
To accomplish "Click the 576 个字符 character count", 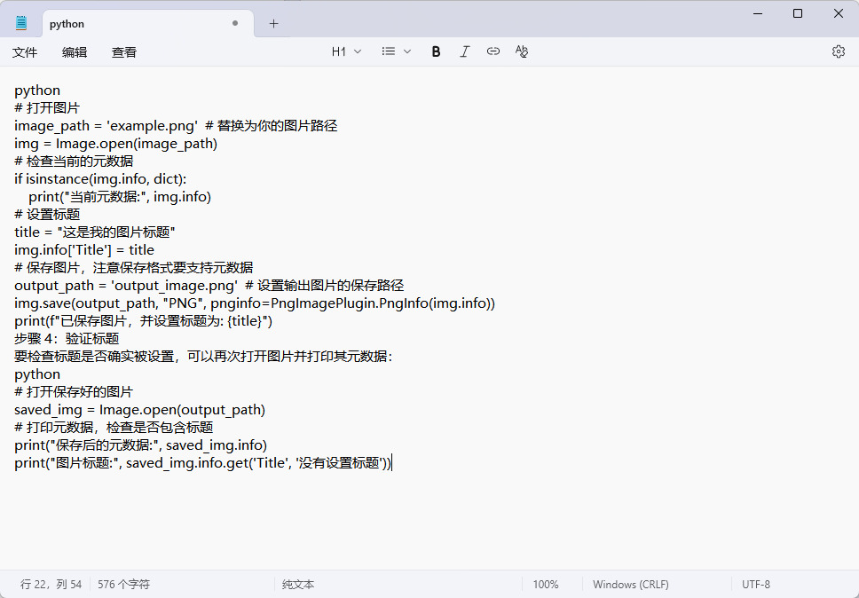I will [124, 585].
